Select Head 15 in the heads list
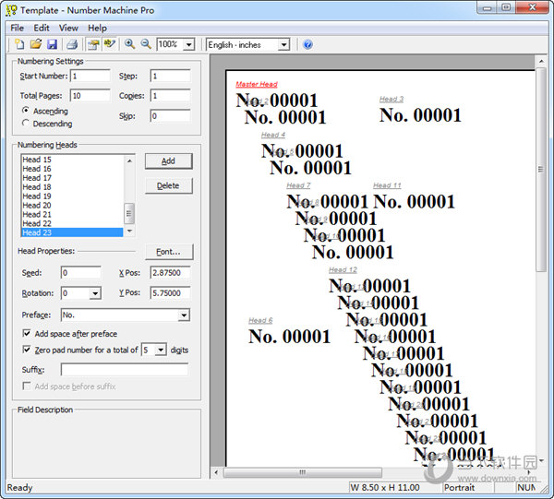Image resolution: width=554 pixels, height=499 pixels. [72, 160]
